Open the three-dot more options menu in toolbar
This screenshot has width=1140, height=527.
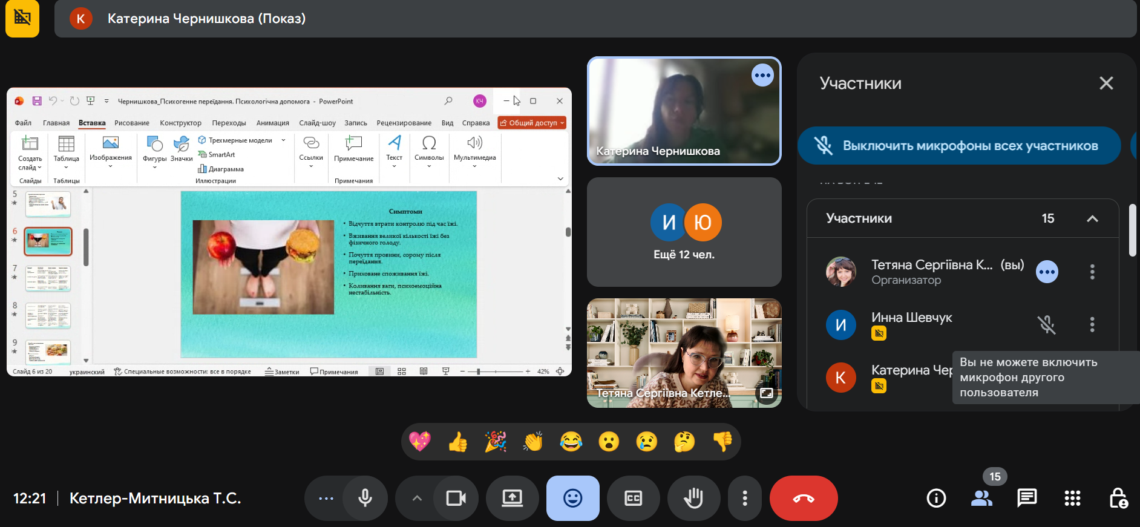[x=745, y=499]
